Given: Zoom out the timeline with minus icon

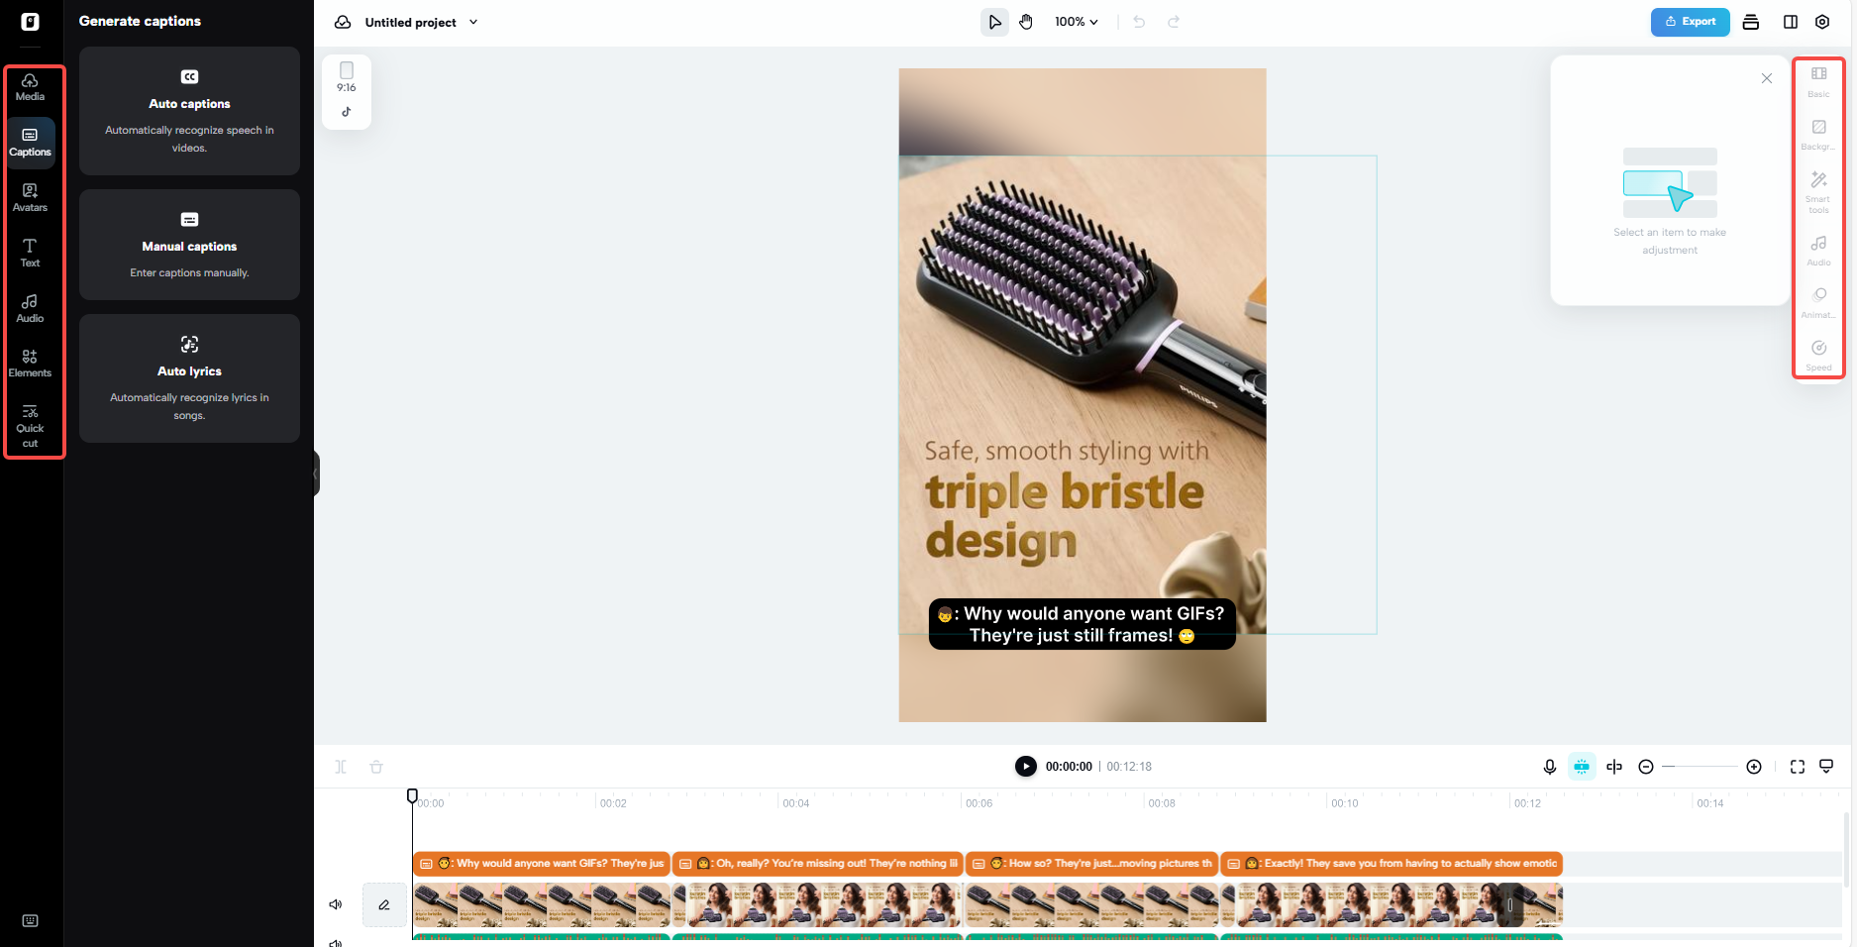Looking at the screenshot, I should [x=1646, y=767].
